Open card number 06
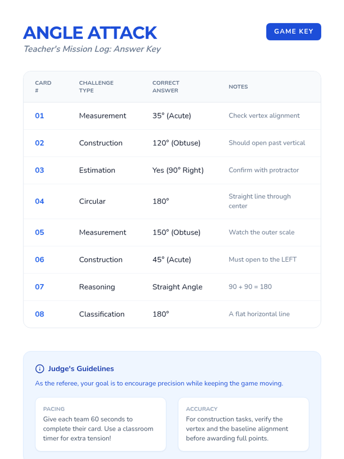Screen dimensions: 344x459 (x=40, y=260)
